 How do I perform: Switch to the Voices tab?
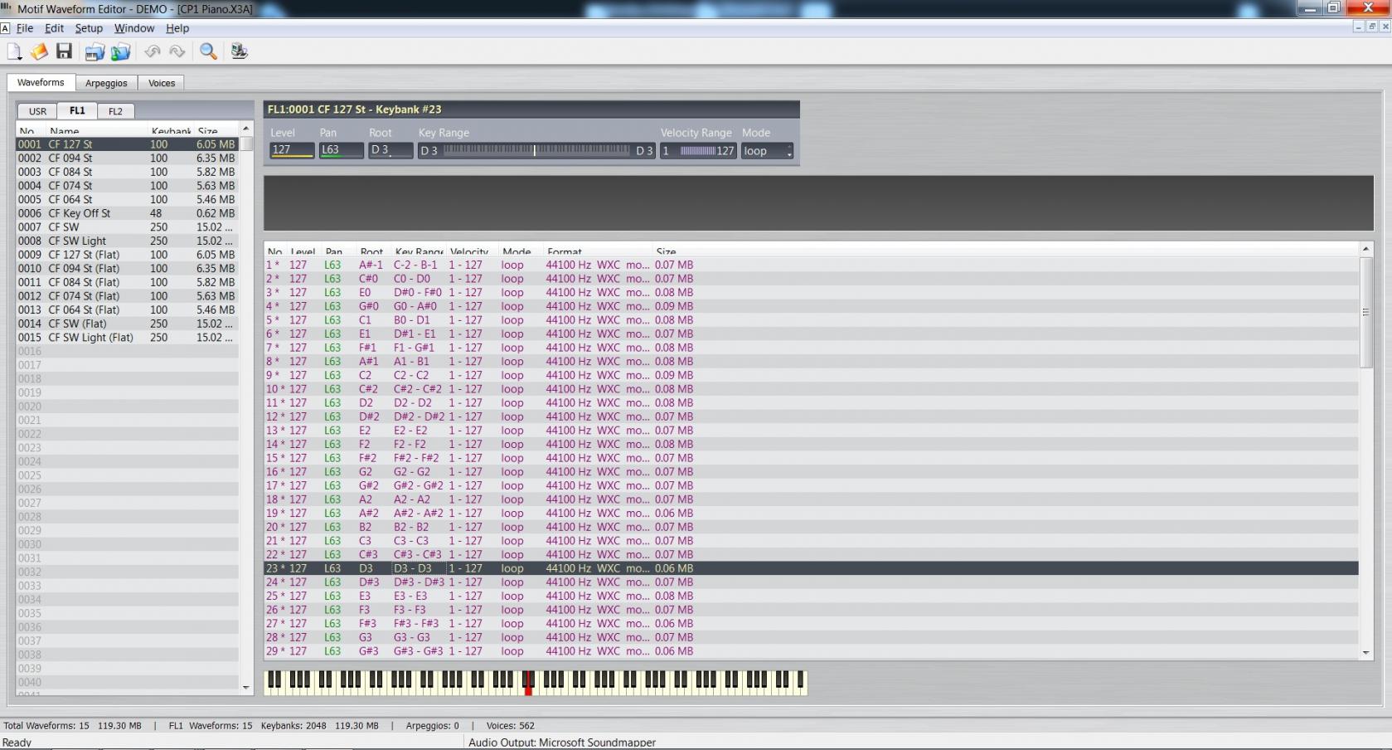(162, 83)
